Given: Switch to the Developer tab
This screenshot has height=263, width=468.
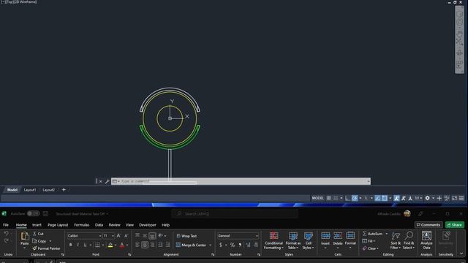Looking at the screenshot, I should [148, 225].
